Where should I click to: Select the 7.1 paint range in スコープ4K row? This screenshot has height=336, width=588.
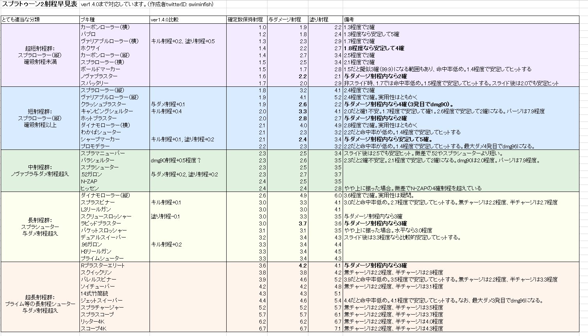(x=325, y=329)
